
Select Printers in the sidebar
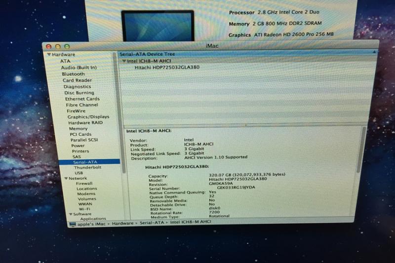coord(80,151)
